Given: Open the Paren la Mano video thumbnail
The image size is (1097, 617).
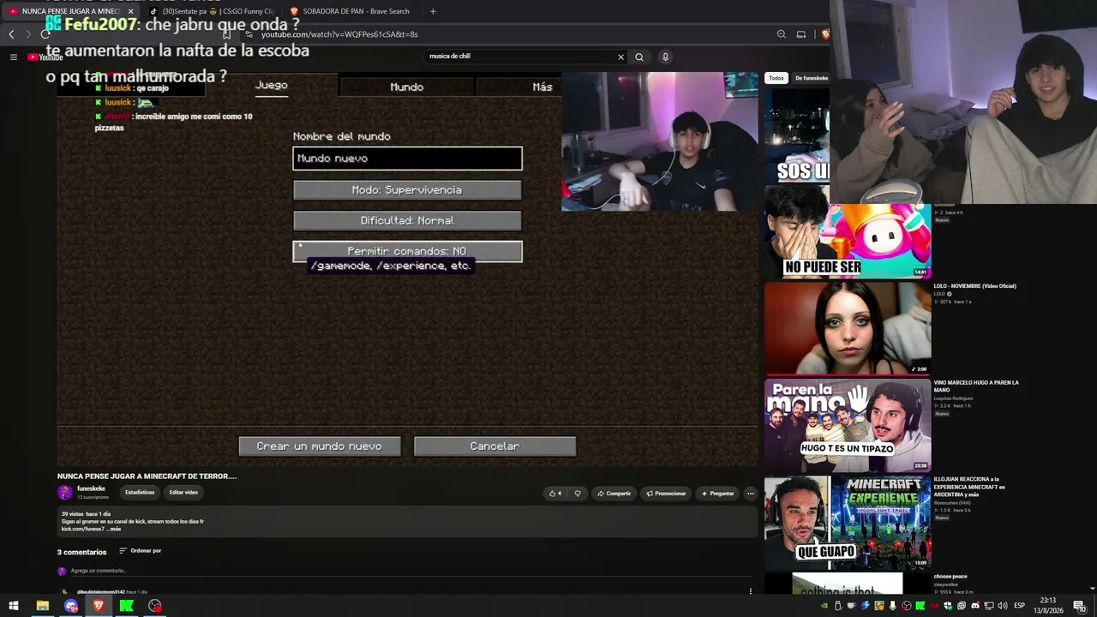Looking at the screenshot, I should 848,426.
